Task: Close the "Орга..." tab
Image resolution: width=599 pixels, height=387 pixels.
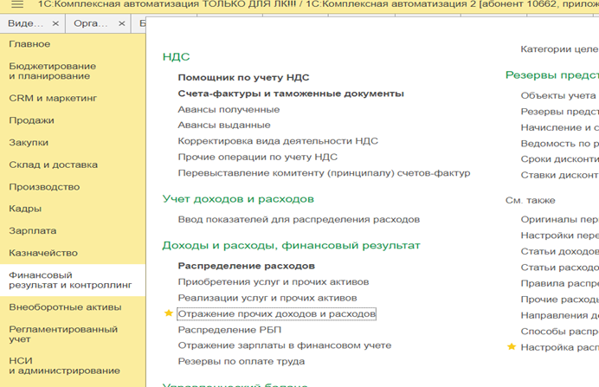Action: coord(121,23)
